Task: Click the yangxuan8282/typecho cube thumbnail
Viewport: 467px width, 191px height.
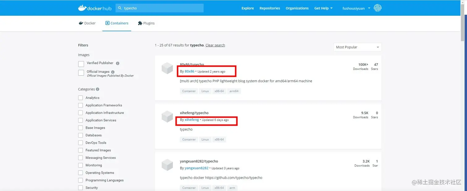Action: coord(167,165)
